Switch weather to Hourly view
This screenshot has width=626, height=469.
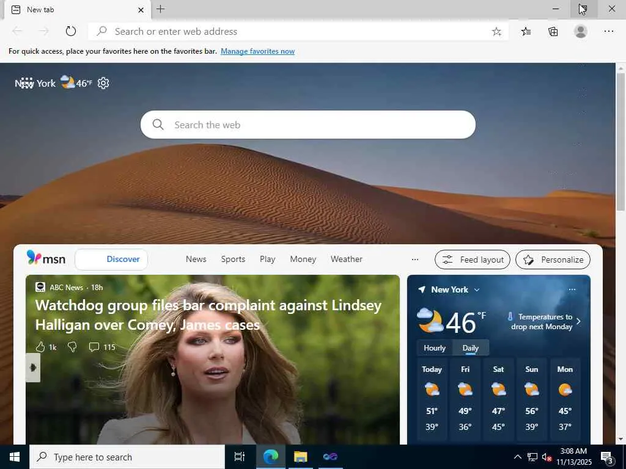pos(435,347)
